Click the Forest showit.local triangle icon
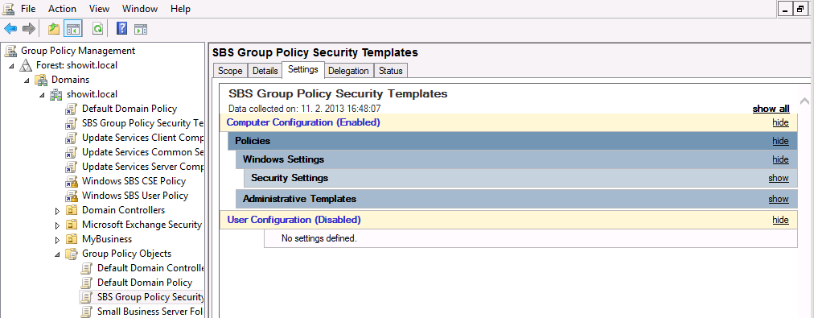814x318 pixels. tap(26, 65)
